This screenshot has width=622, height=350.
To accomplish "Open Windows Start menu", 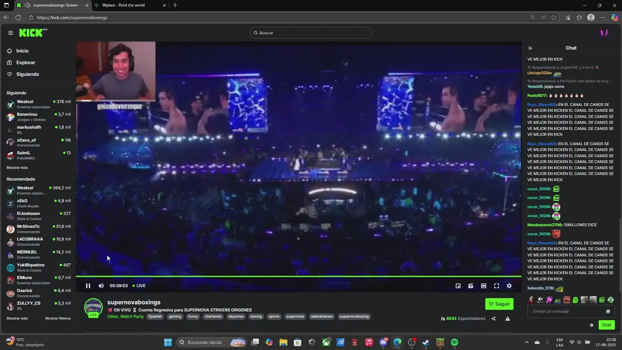I will pyautogui.click(x=168, y=342).
